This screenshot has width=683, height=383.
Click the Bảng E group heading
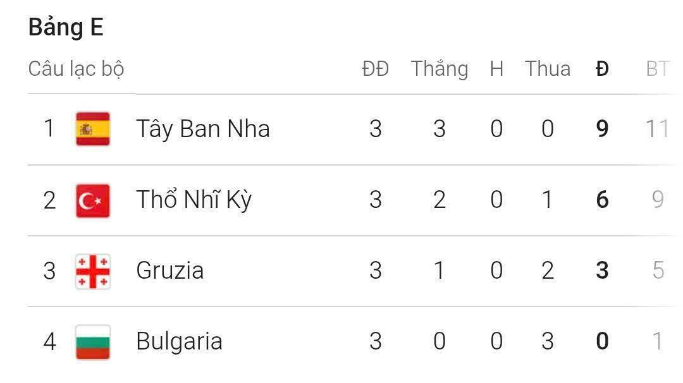(x=66, y=28)
